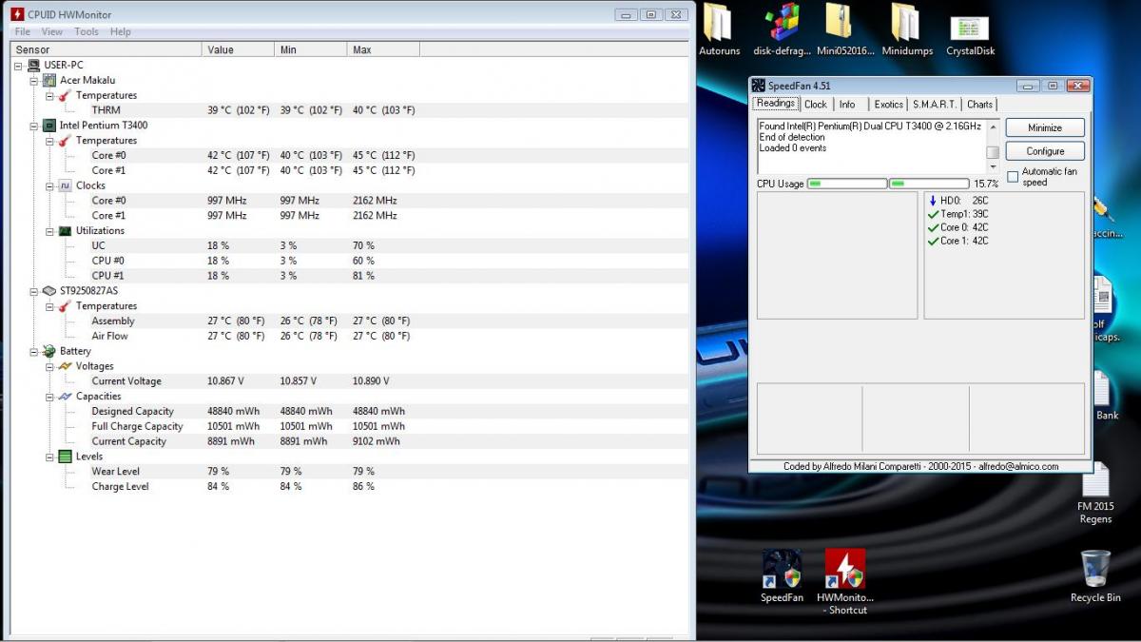Viewport: 1141px width, 642px height.
Task: Click the Clocks node icon
Action: click(x=66, y=185)
